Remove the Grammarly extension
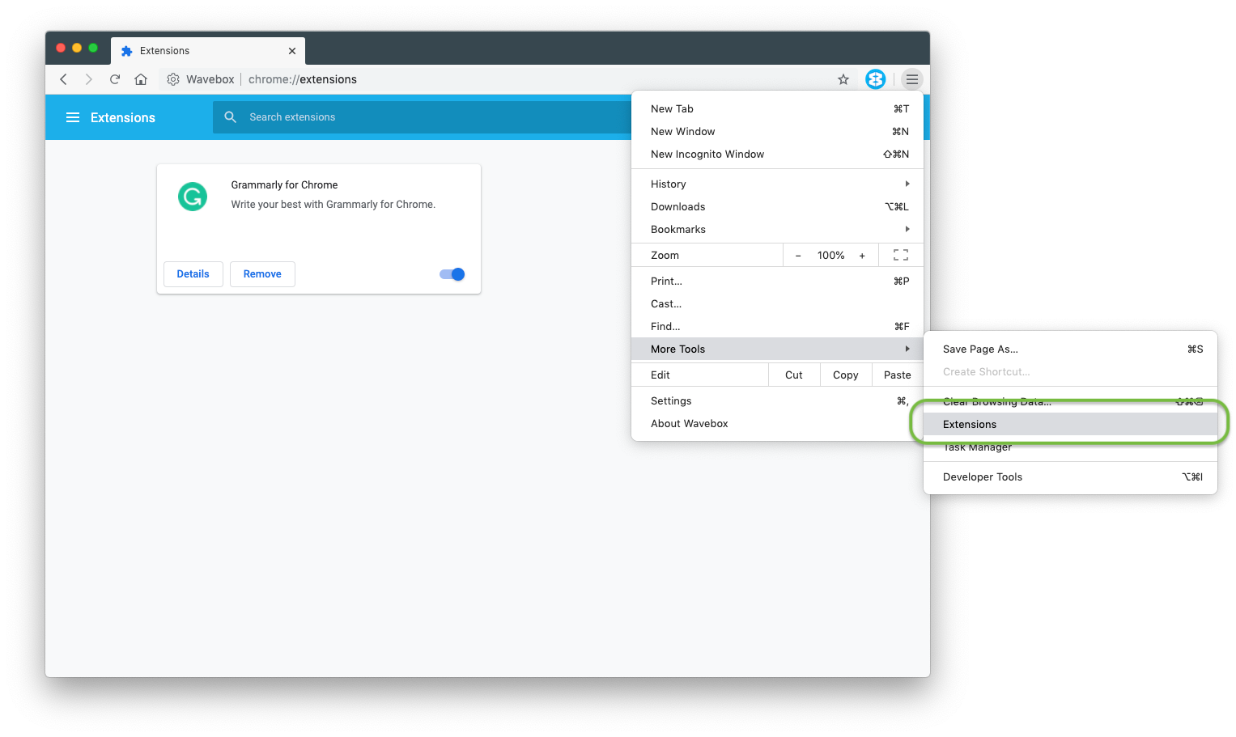 (x=262, y=274)
